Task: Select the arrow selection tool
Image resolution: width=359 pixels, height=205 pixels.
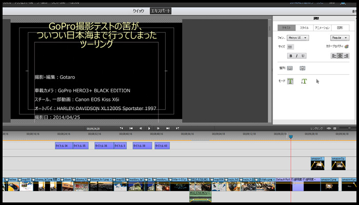Action: [x=317, y=81]
